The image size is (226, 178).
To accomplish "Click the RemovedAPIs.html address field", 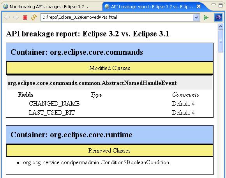I will pyautogui.click(x=117, y=18).
